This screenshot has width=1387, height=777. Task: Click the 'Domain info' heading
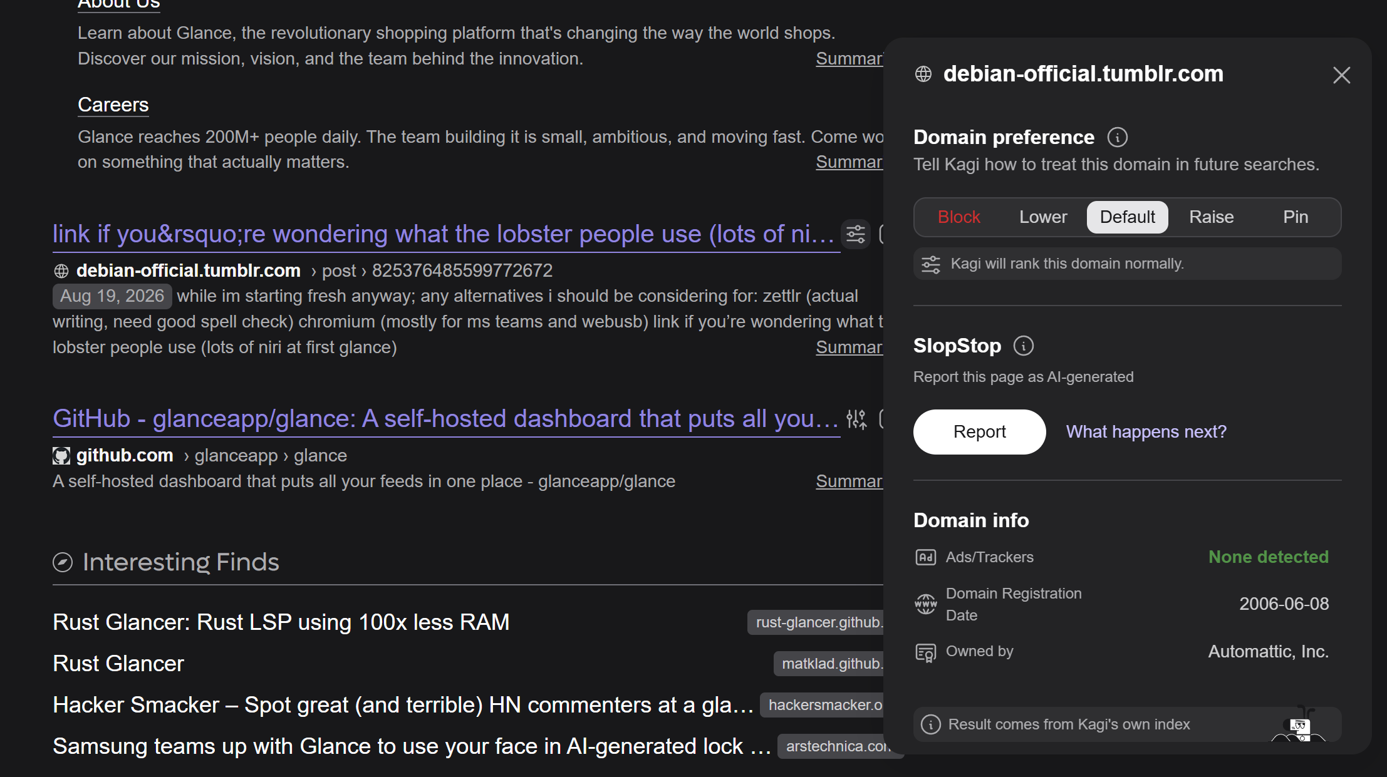pos(971,520)
